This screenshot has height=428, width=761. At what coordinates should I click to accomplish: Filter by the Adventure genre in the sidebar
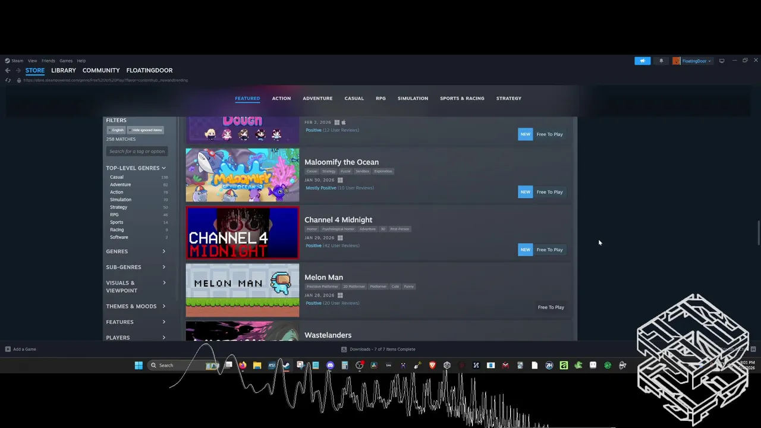[139, 184]
